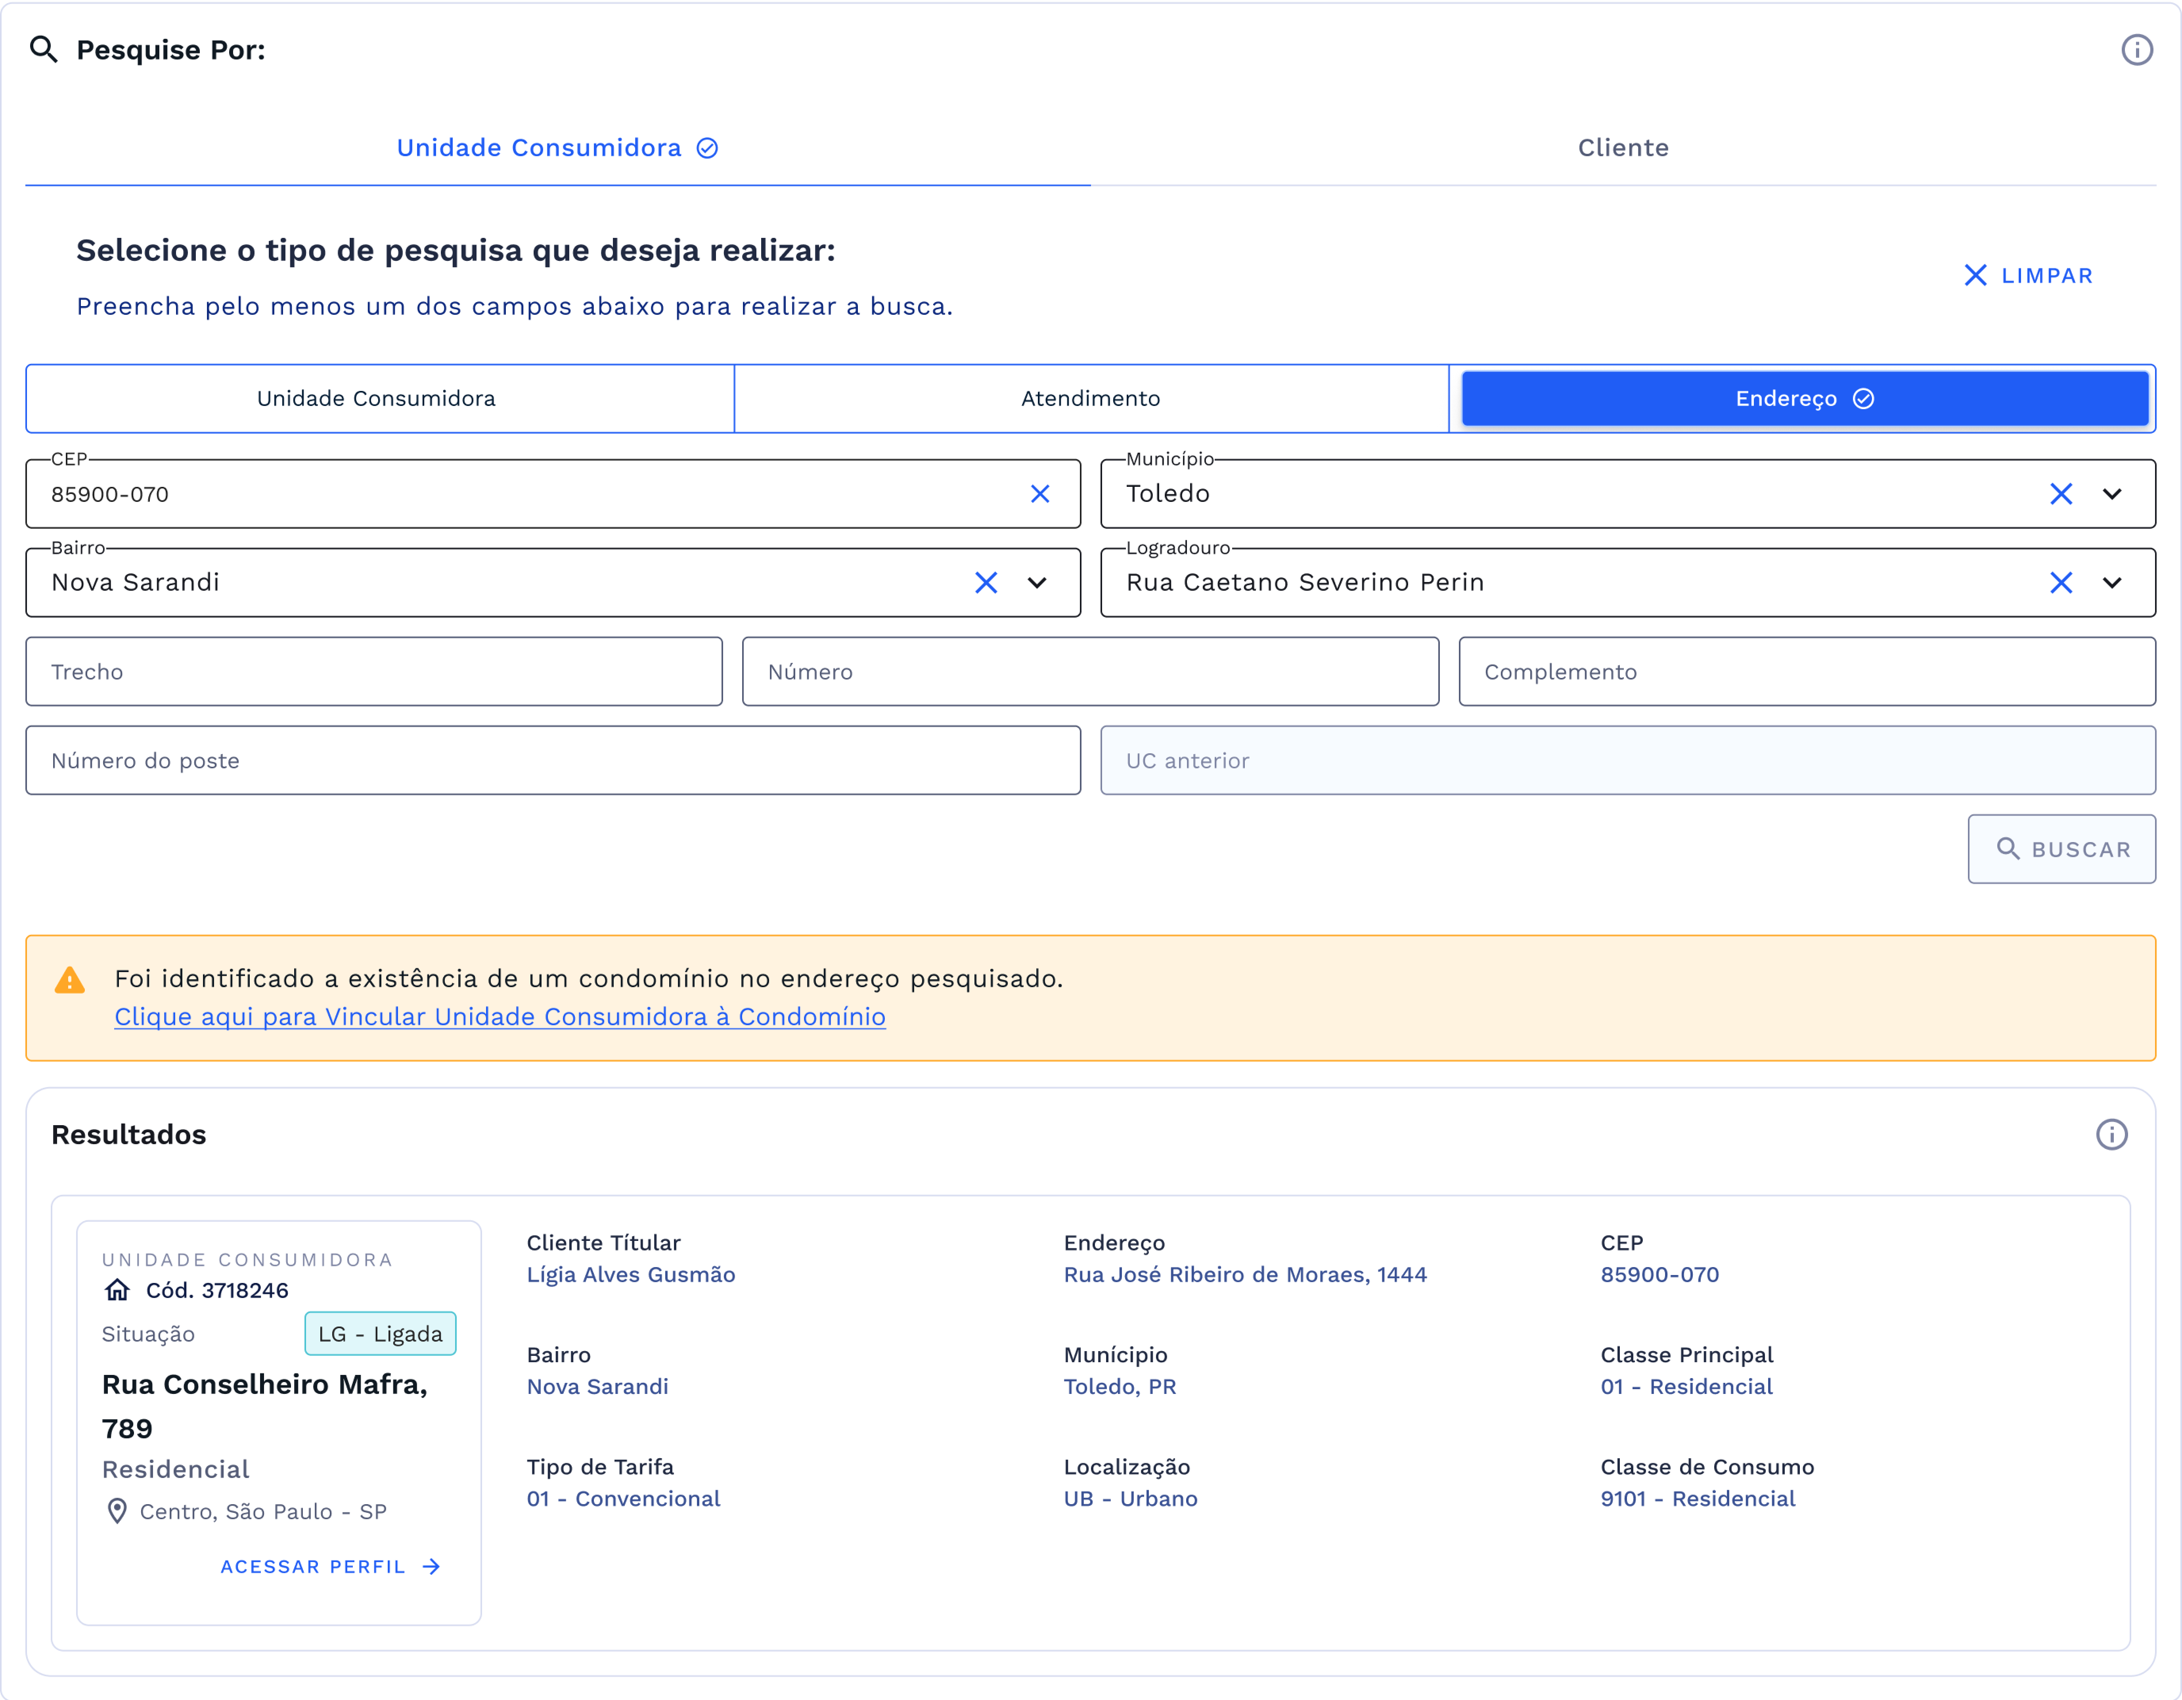Clear the Município Toledo selection

(2060, 494)
